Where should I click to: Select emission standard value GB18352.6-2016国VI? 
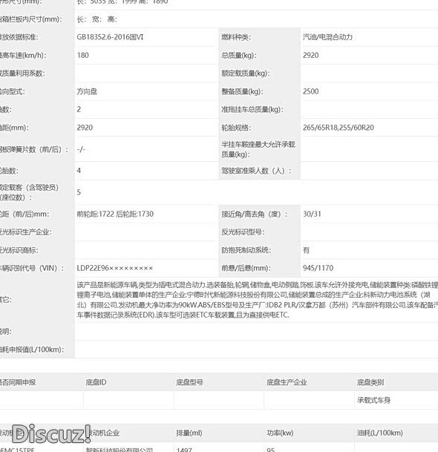pos(110,37)
